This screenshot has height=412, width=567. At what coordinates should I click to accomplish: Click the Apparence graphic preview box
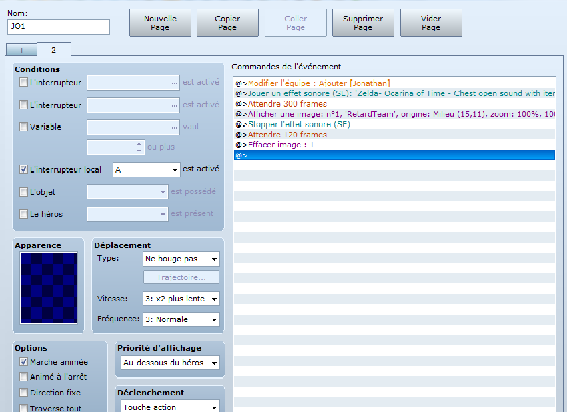[49, 288]
